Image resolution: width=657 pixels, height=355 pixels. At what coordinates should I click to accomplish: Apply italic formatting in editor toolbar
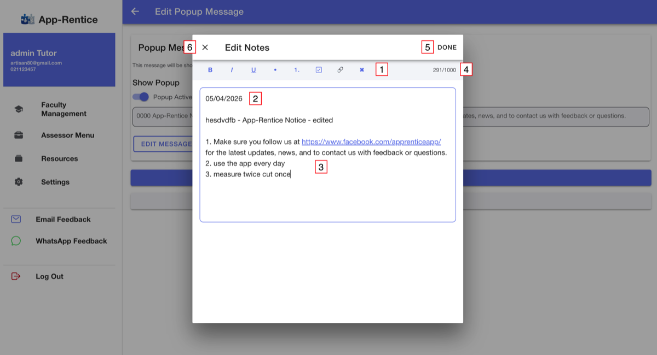pos(232,70)
